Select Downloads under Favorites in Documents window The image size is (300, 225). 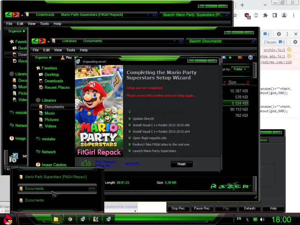pos(54,81)
